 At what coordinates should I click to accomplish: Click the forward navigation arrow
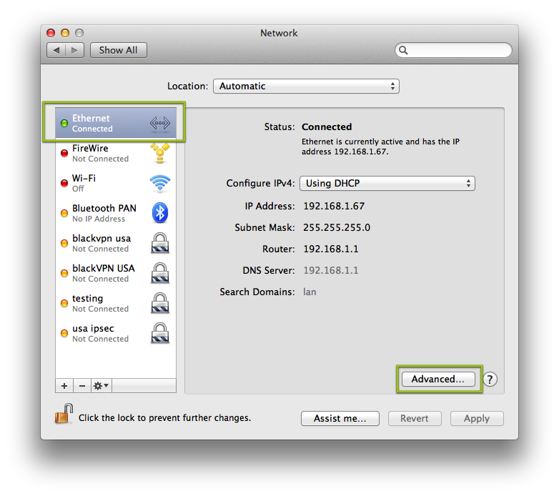[74, 50]
